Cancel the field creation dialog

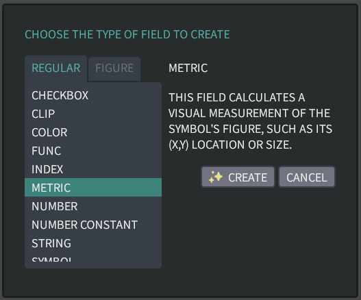[307, 177]
